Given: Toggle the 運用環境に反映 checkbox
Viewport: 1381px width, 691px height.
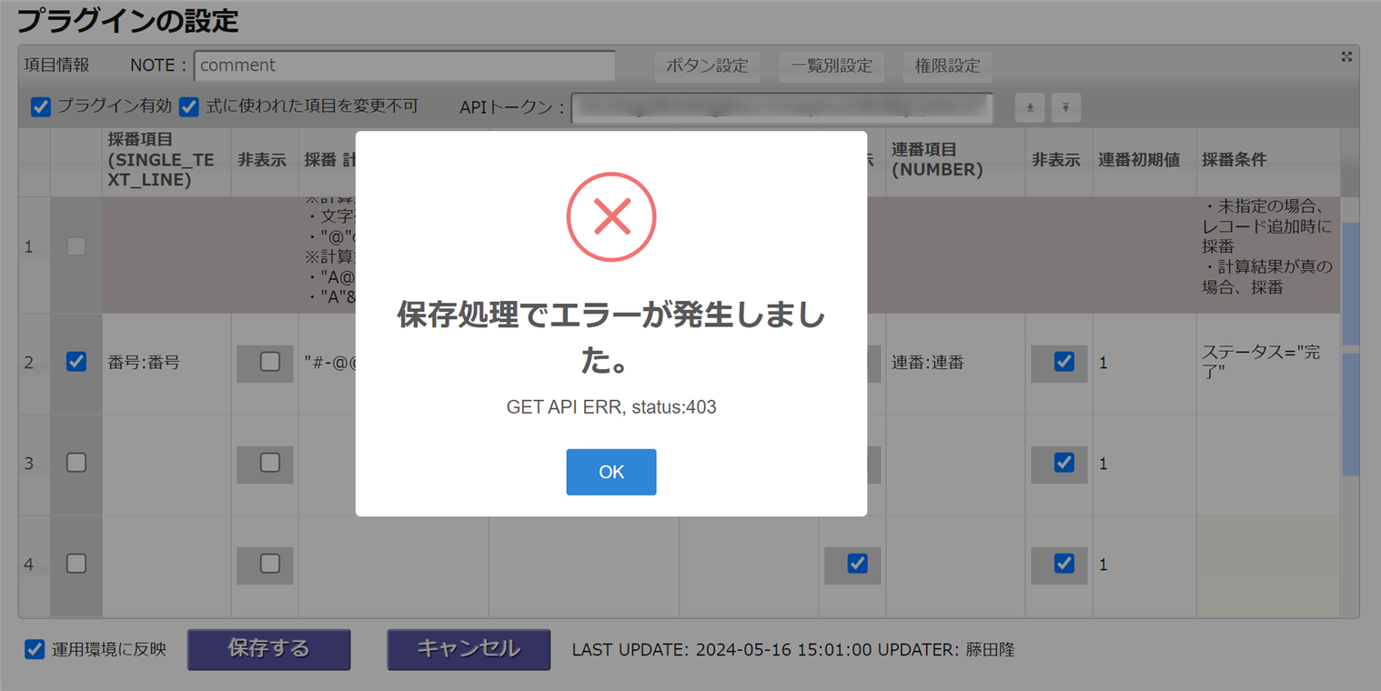Looking at the screenshot, I should (x=35, y=649).
